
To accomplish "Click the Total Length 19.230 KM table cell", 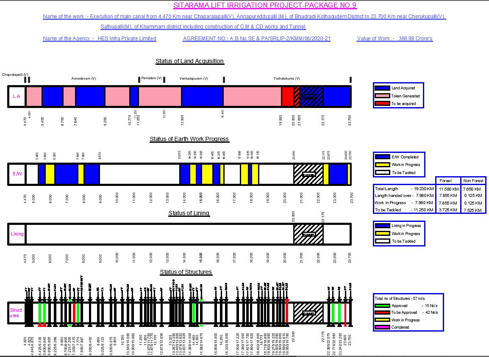I will [404, 189].
